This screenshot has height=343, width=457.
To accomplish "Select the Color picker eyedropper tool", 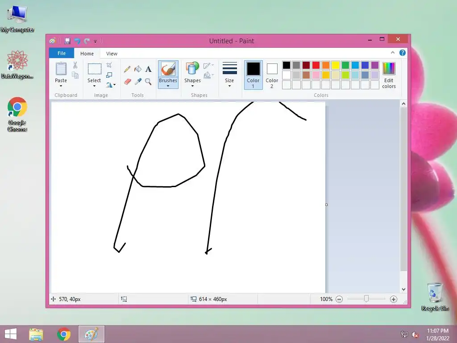I will (x=138, y=81).
